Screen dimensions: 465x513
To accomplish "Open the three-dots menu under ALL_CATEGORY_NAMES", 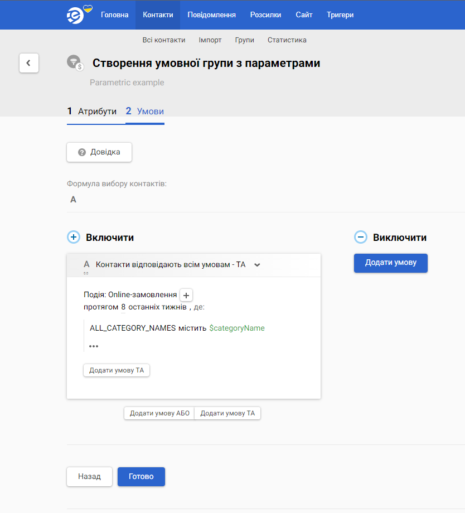I will (x=94, y=346).
